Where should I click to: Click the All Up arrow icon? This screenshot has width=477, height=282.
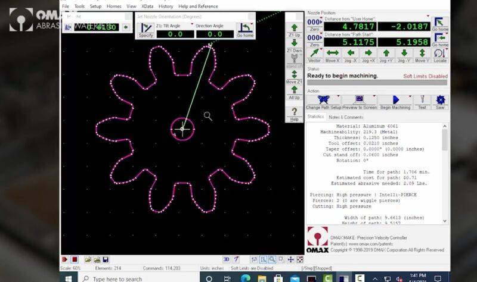click(294, 91)
